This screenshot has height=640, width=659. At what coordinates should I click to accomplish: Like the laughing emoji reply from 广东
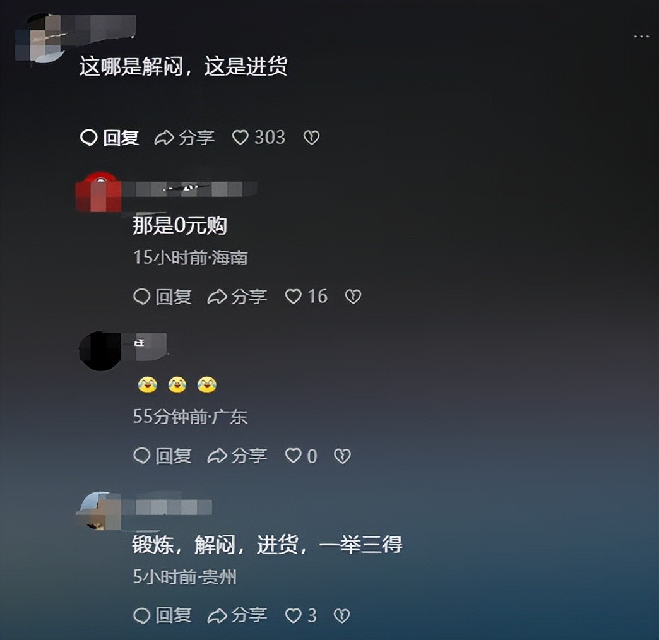293,456
